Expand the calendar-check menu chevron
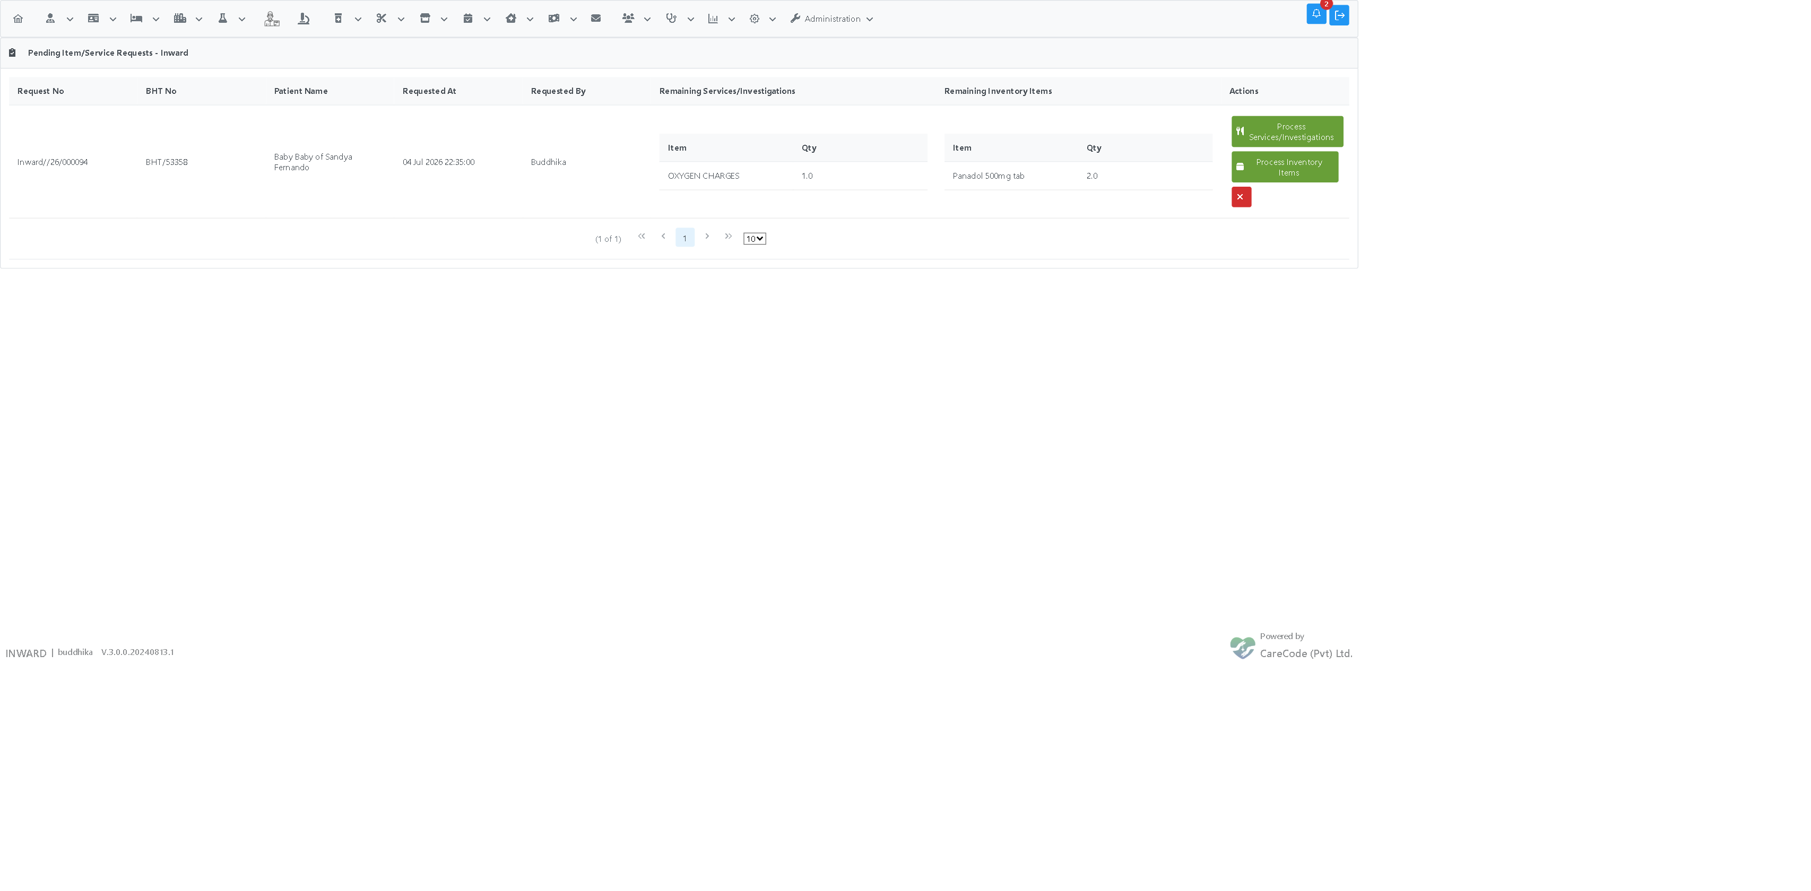Screen dimensions: 1811x891 [x=487, y=20]
